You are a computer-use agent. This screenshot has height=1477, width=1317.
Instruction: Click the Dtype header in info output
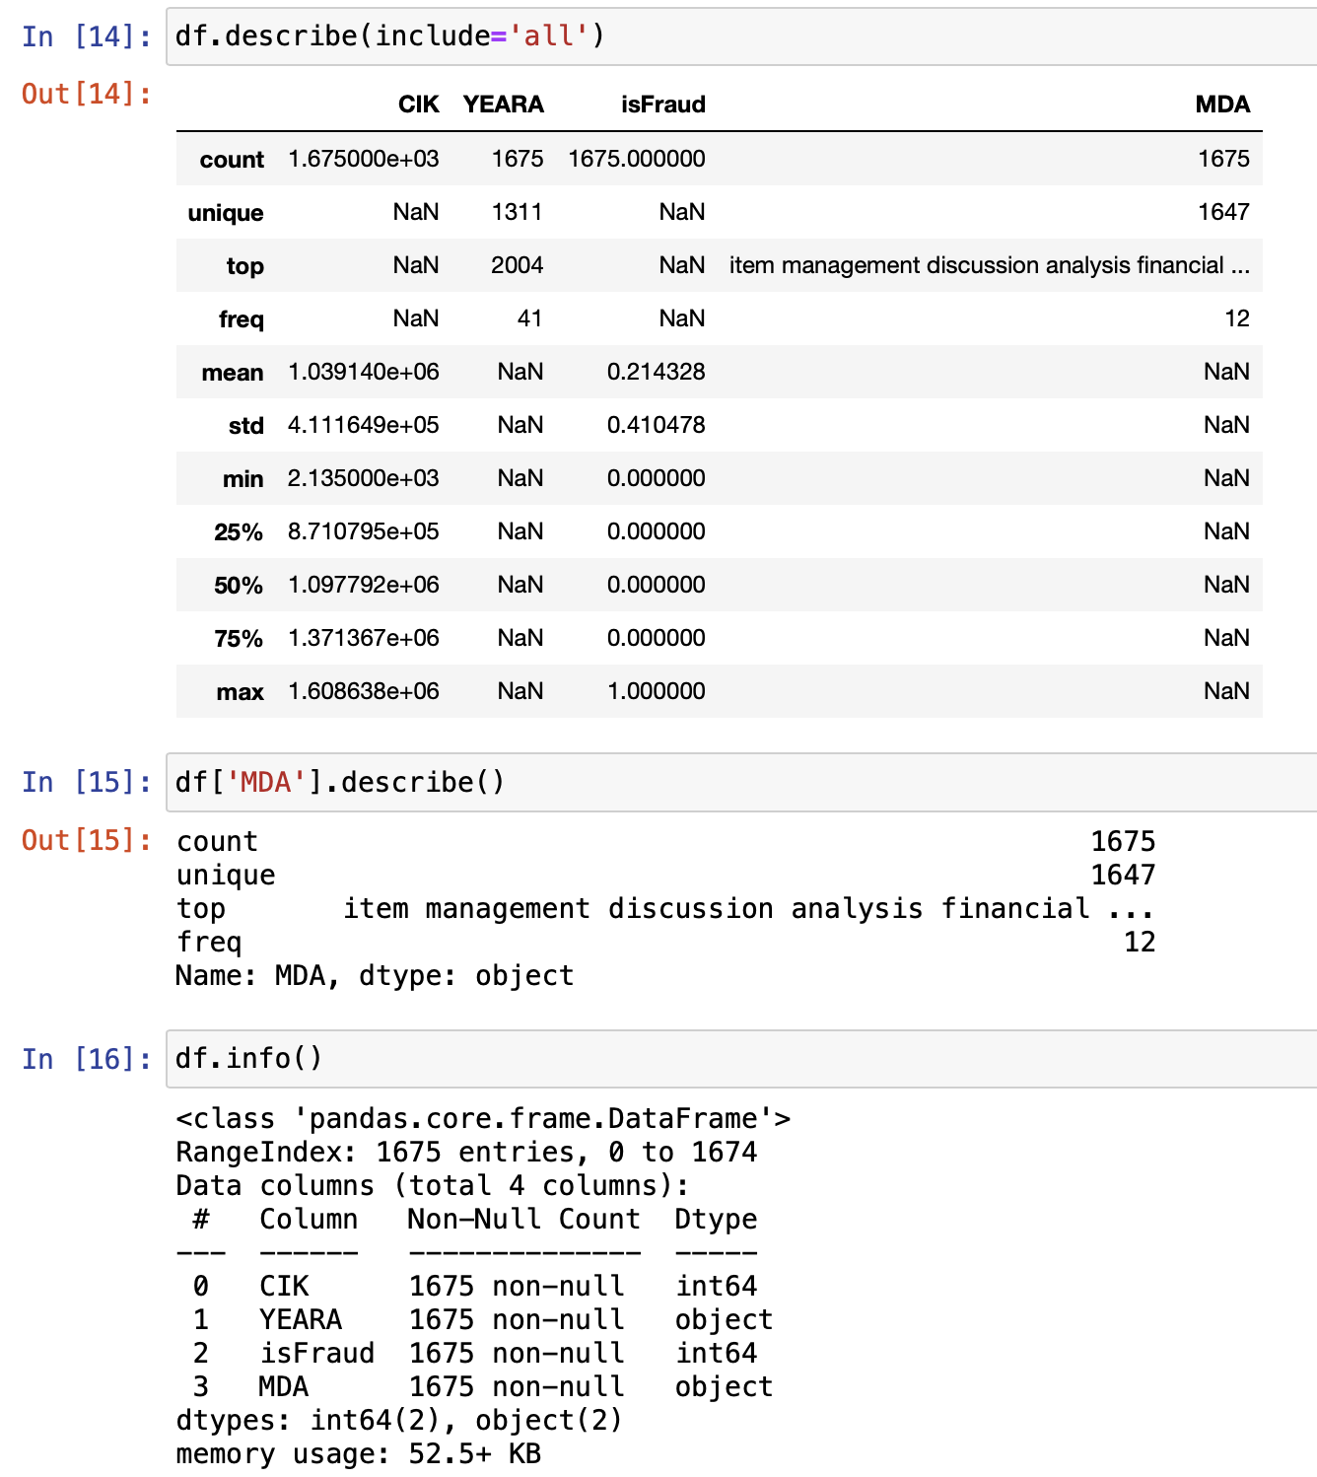[716, 1220]
